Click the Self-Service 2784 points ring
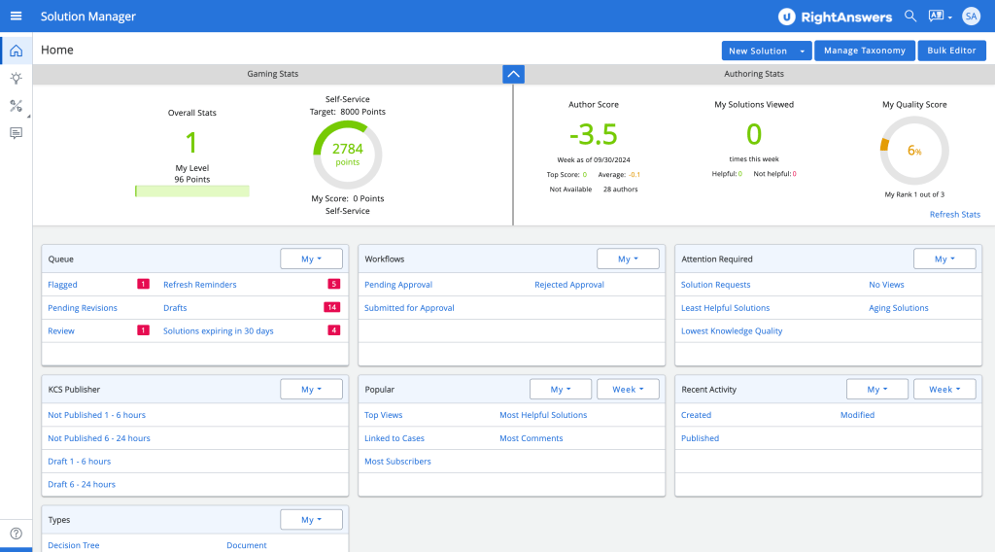Image resolution: width=995 pixels, height=552 pixels. point(348,155)
